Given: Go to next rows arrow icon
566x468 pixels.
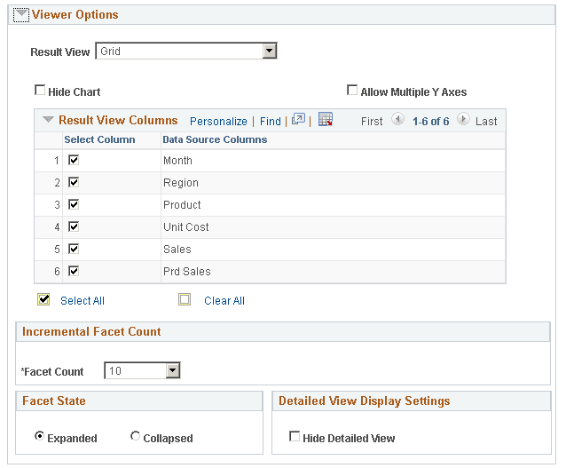Looking at the screenshot, I should click(x=463, y=120).
